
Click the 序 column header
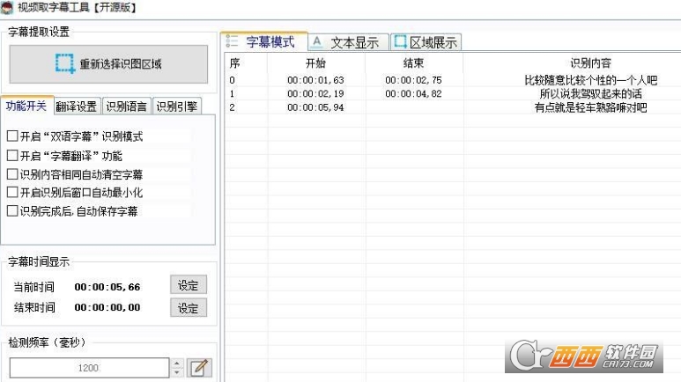[246, 63]
